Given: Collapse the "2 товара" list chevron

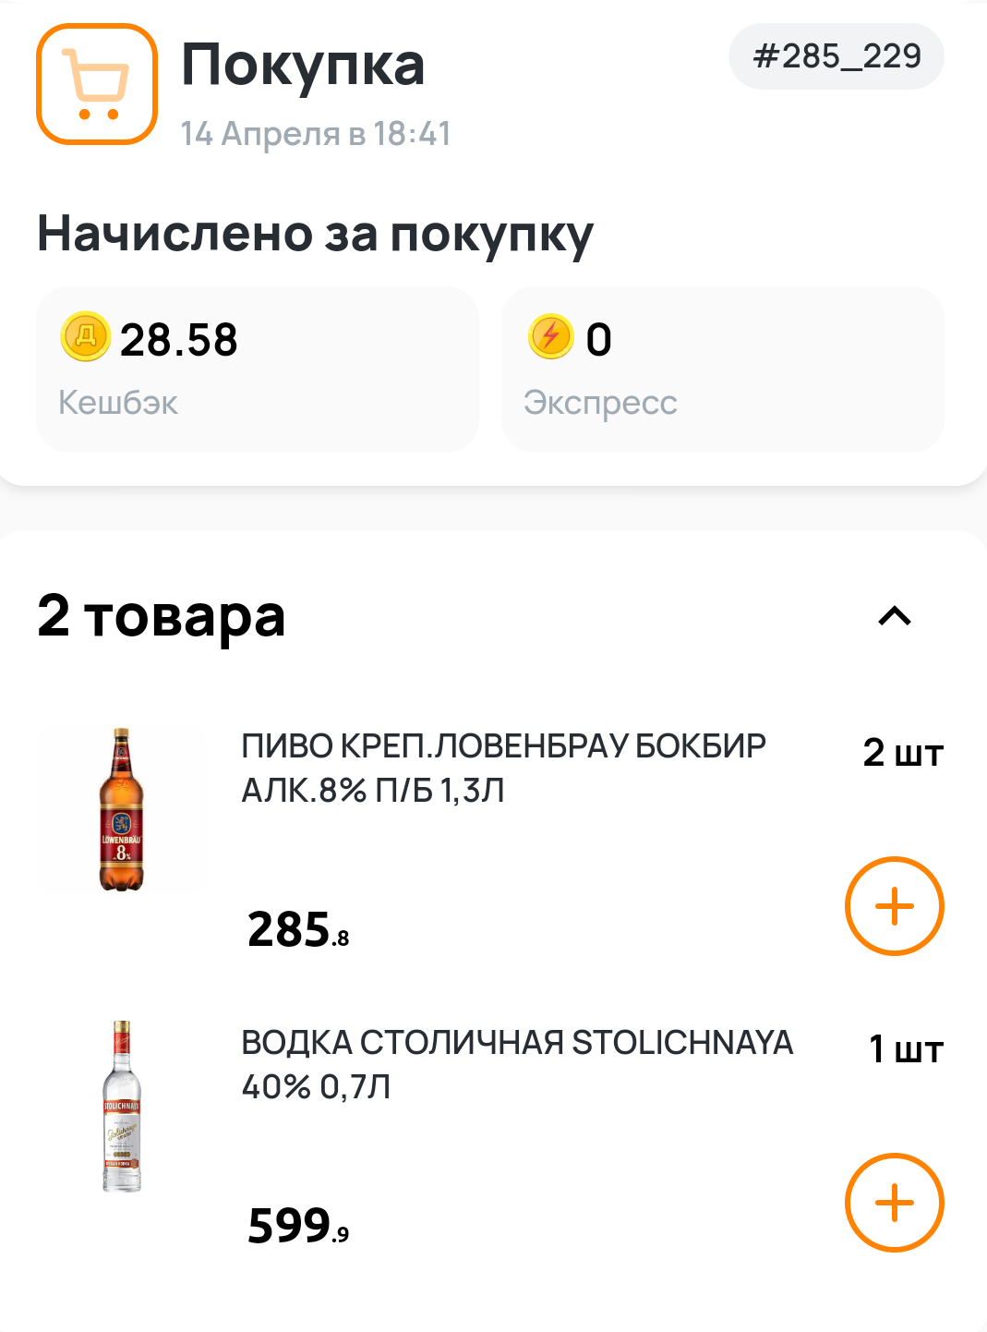Looking at the screenshot, I should coord(894,616).
